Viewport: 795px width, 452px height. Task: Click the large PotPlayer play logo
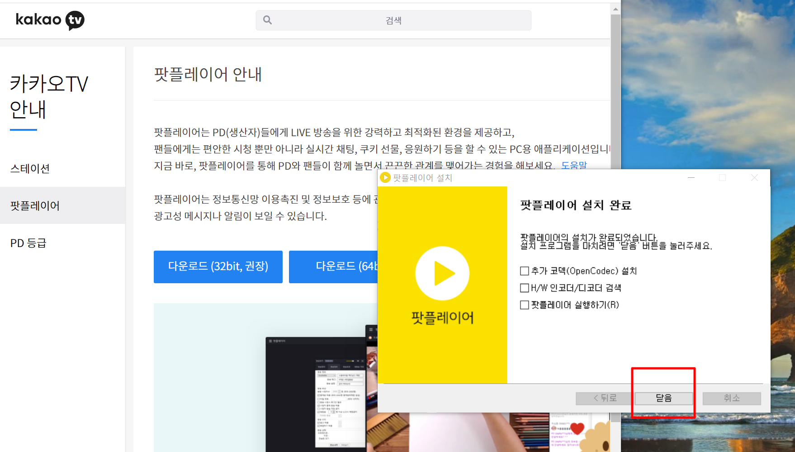click(442, 273)
